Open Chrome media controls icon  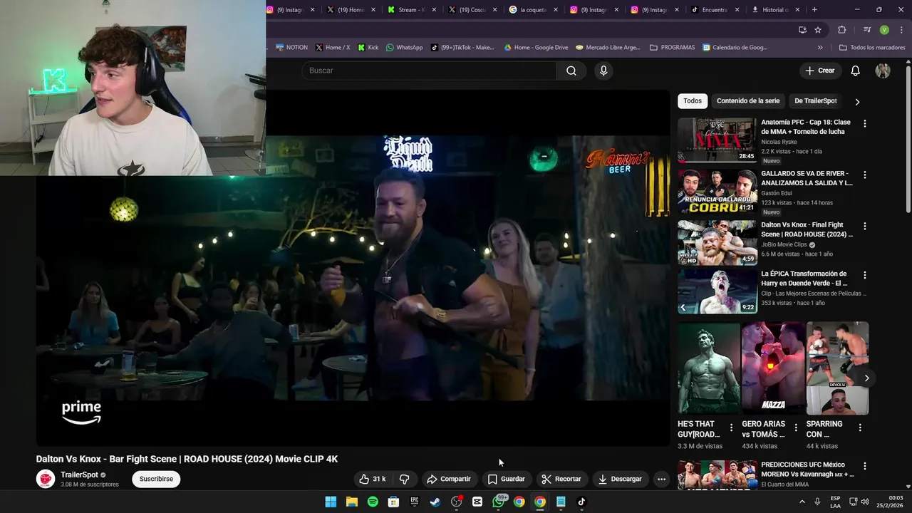pos(867,30)
